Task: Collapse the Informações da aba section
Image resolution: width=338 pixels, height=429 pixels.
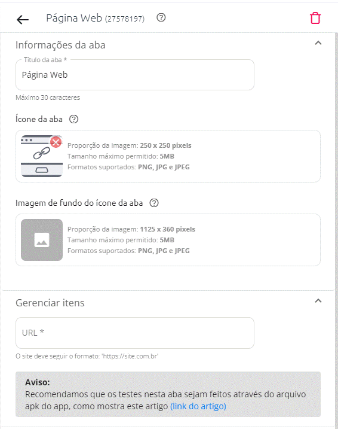Action: (318, 43)
